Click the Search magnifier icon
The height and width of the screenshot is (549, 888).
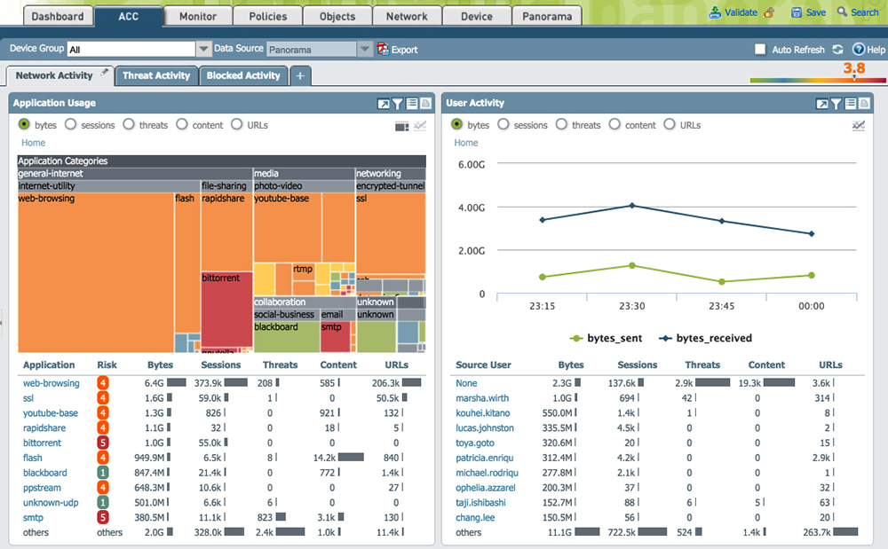pos(842,12)
